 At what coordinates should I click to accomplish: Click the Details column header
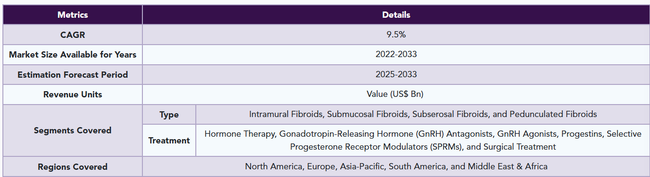[x=396, y=15]
